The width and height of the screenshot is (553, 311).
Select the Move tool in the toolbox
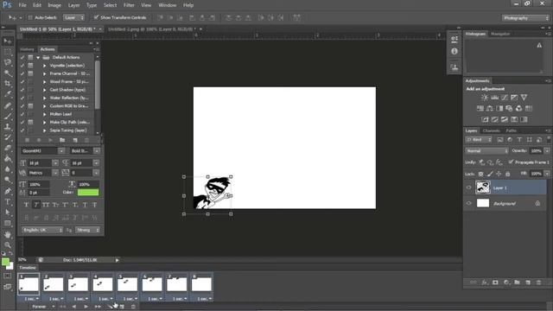(x=8, y=41)
